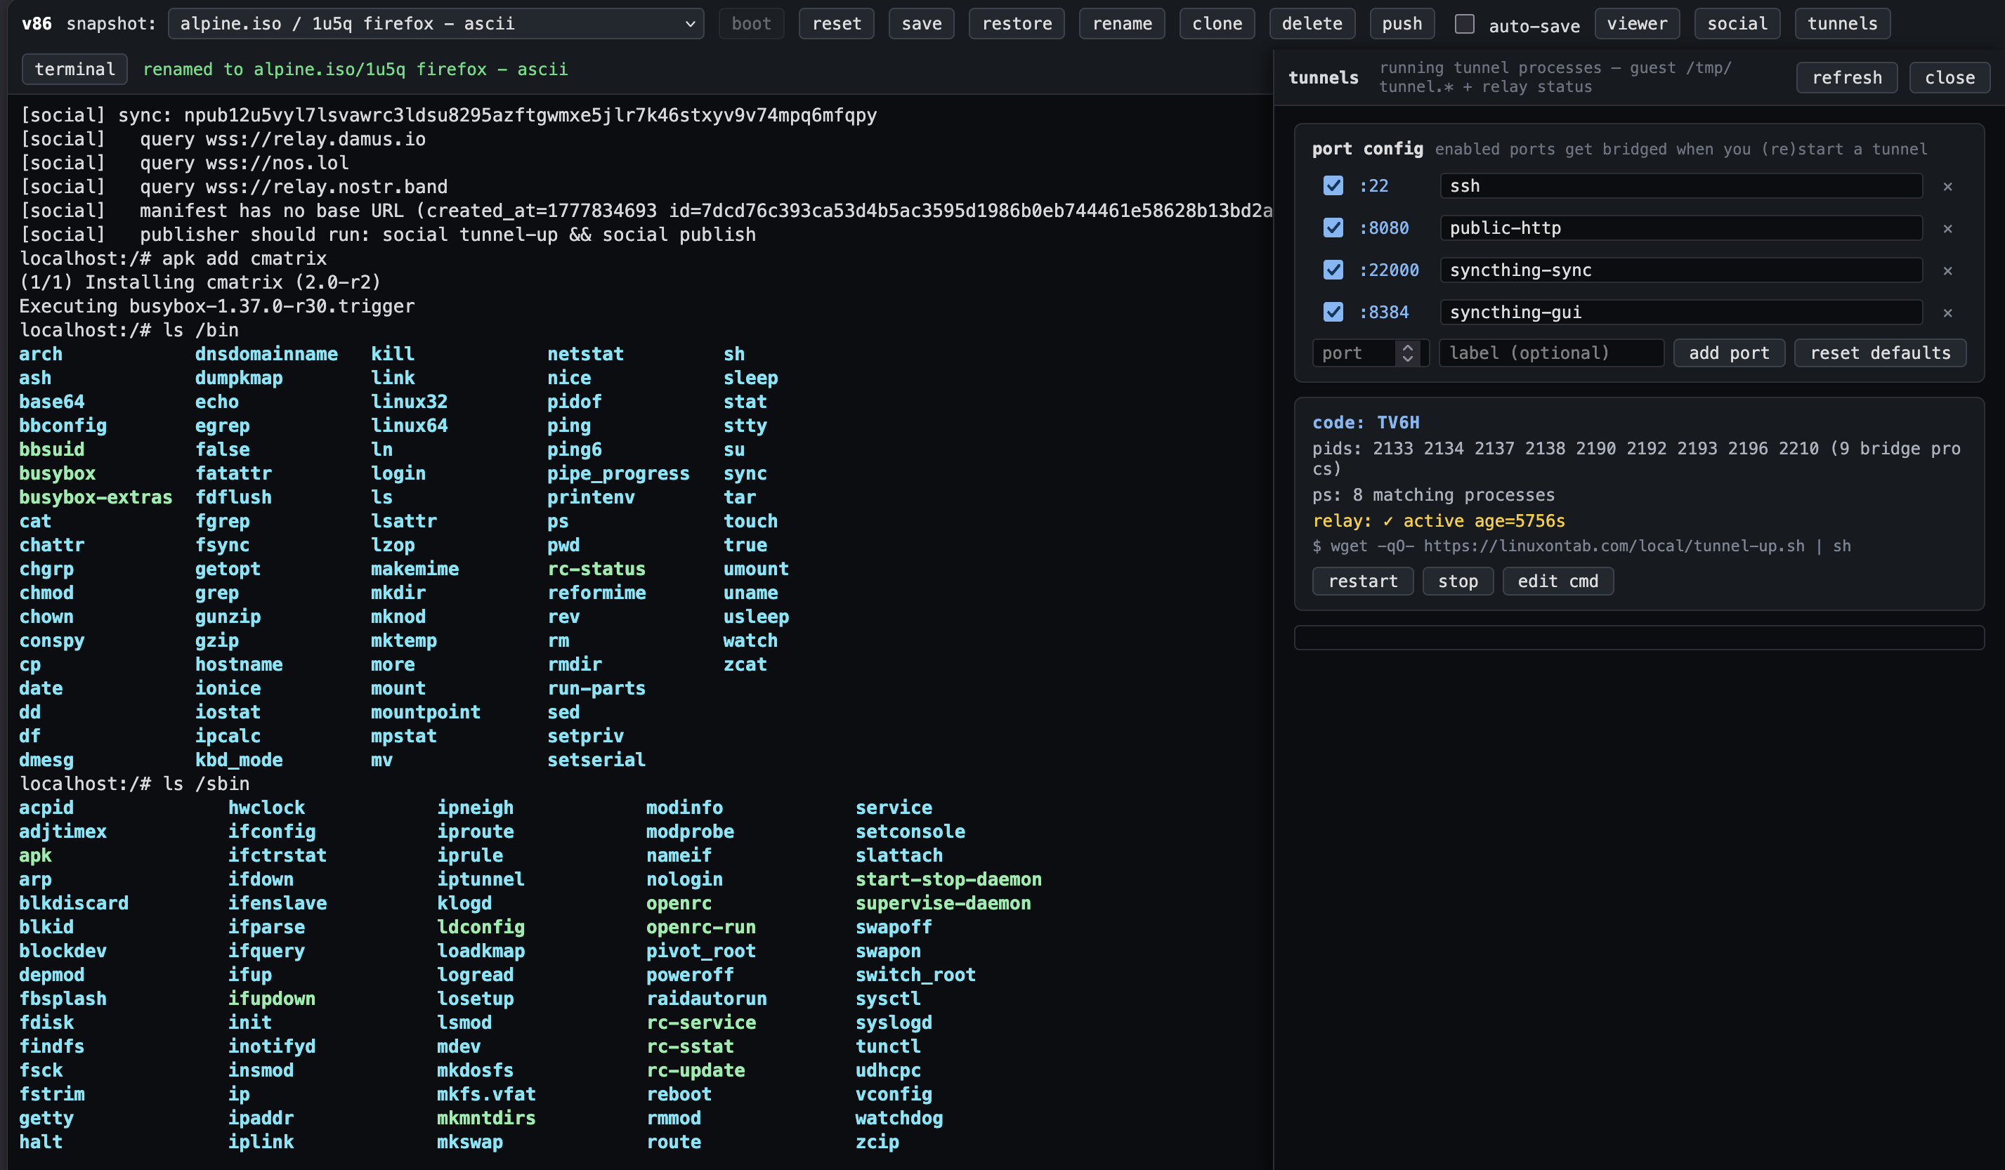Remove the ssh port row with ×
This screenshot has height=1170, width=2005.
coord(1947,186)
